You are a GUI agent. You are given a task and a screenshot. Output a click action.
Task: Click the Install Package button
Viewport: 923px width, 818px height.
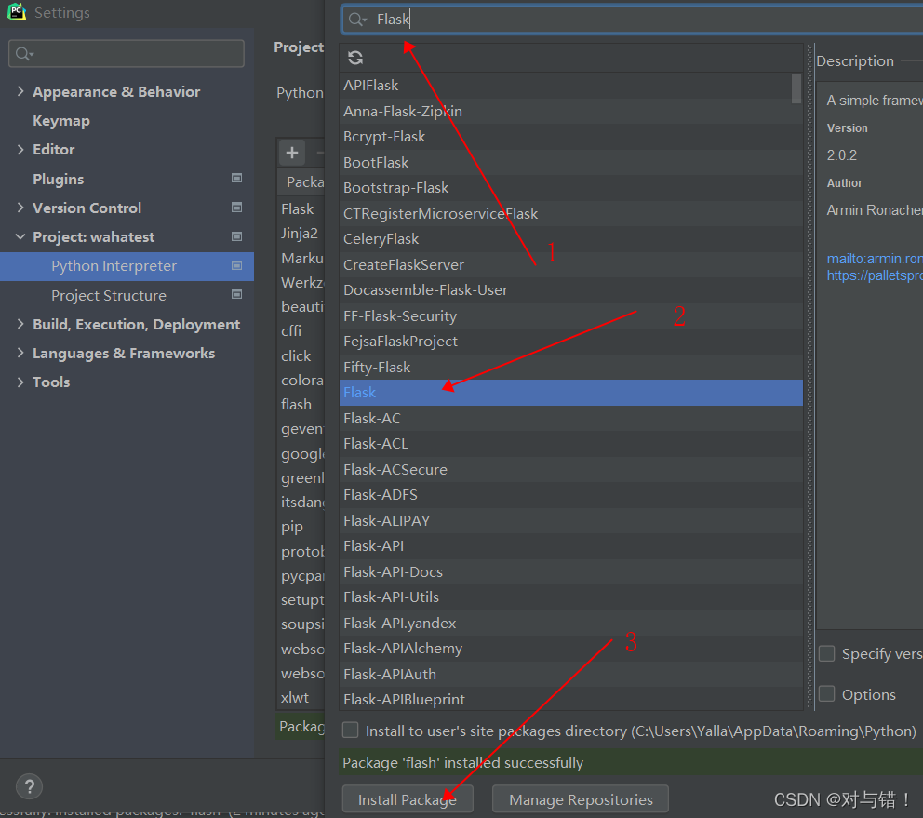pyautogui.click(x=408, y=799)
